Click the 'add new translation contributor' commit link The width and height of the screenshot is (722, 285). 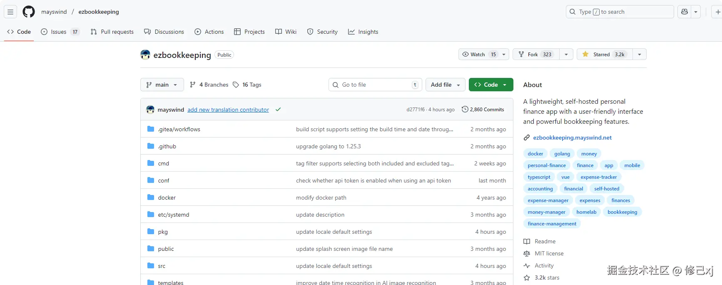pos(228,110)
